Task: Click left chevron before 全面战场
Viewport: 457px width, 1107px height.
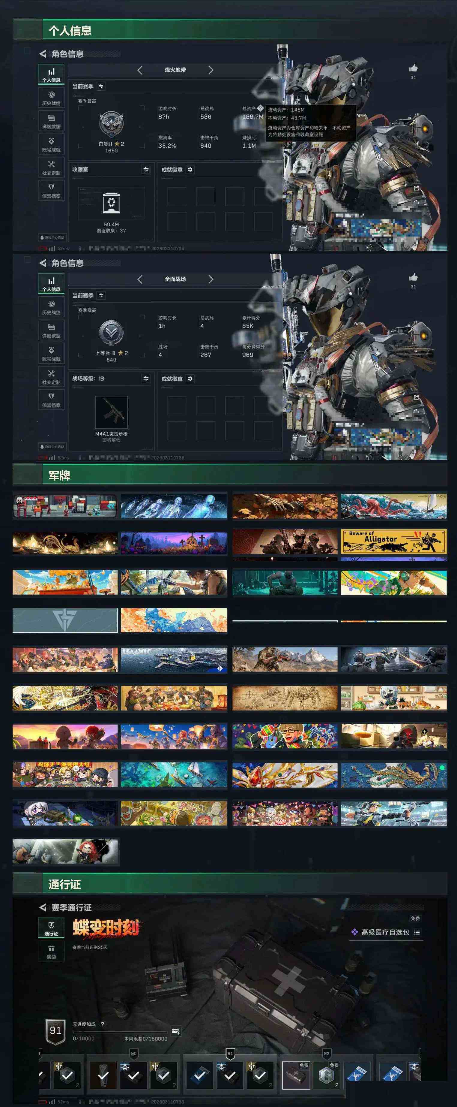Action: click(x=140, y=279)
